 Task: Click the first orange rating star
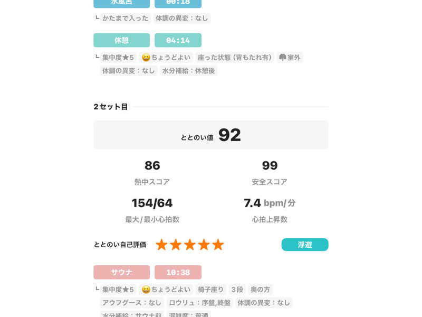(161, 245)
